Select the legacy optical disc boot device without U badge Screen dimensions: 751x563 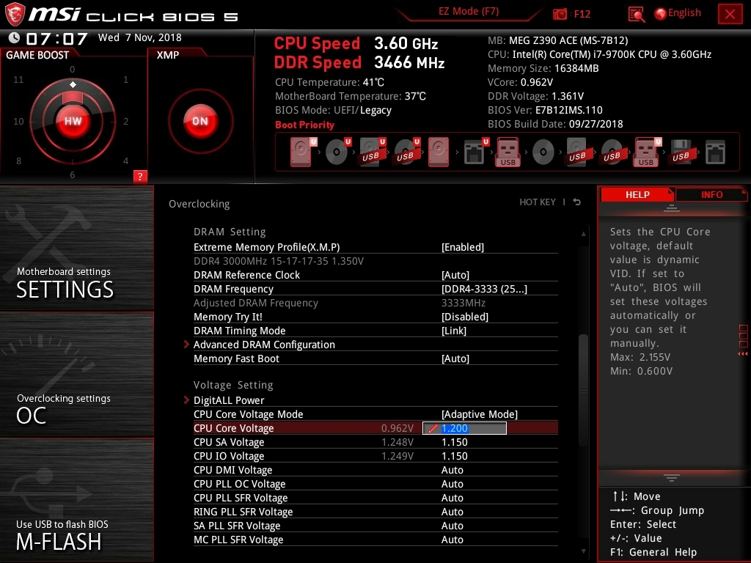point(543,152)
